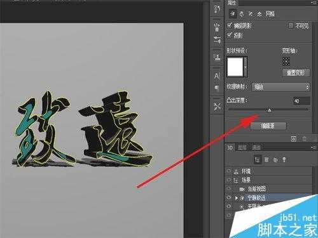Screen dimensions: 318x238
Task: Select the 无限光 infinite light row
Action: click(x=252, y=206)
